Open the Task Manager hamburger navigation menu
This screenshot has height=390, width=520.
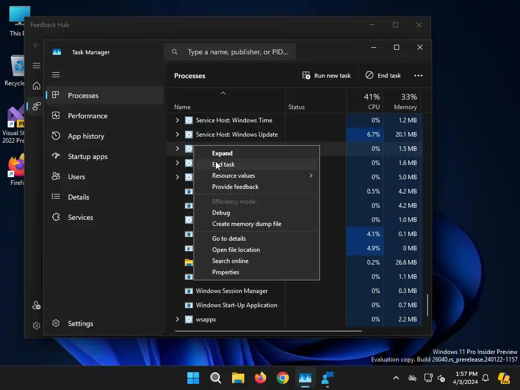pos(56,75)
